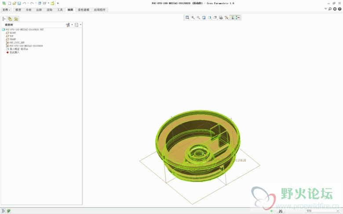Save the model with the disk icon
The image size is (343, 214).
(x=19, y=3)
